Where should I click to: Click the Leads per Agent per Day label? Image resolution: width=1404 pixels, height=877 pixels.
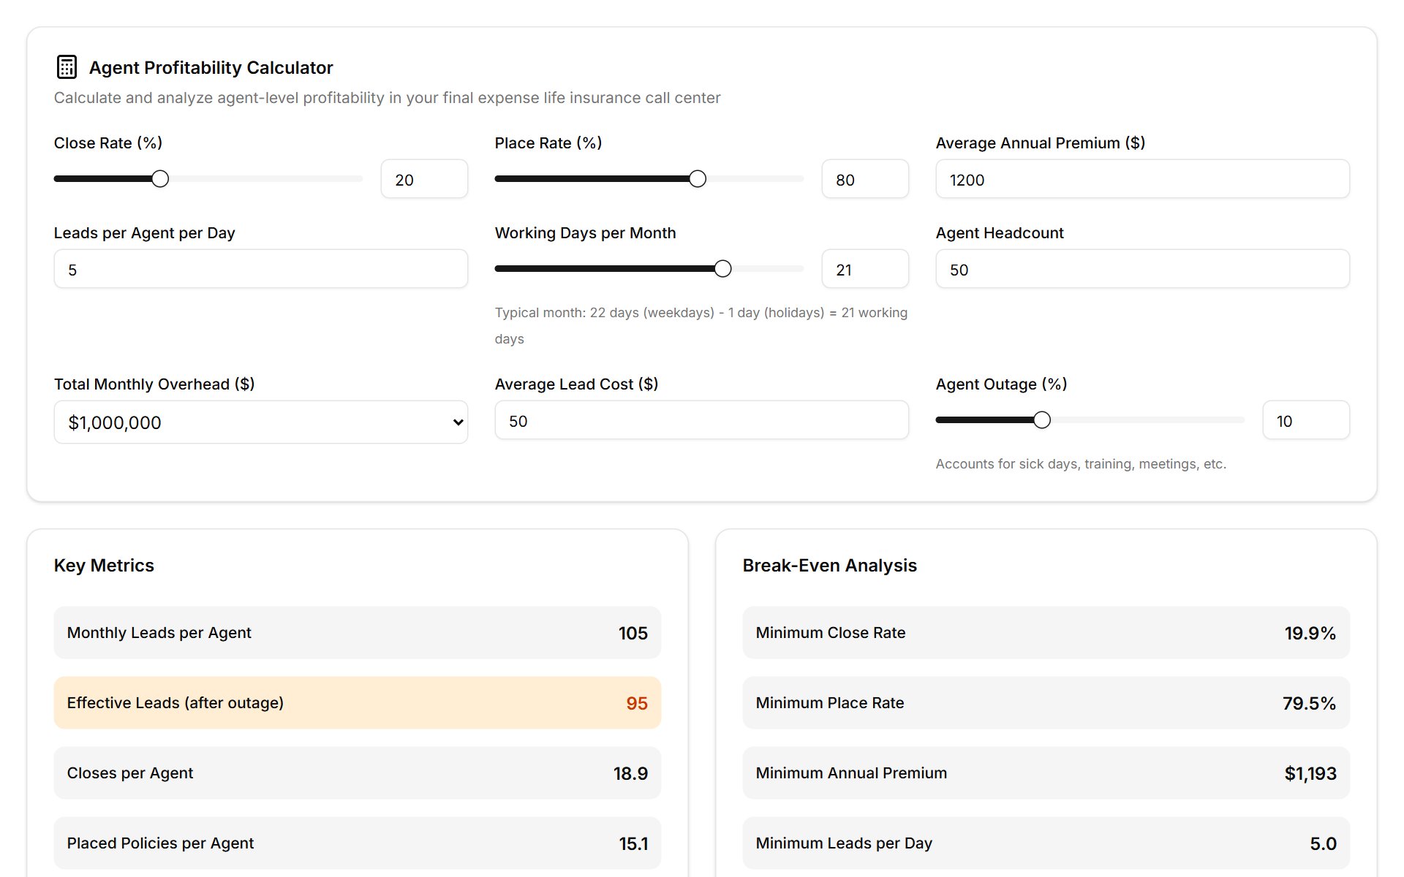144,233
